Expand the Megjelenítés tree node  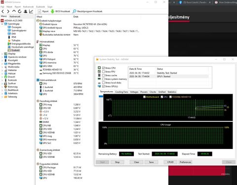point(2,64)
